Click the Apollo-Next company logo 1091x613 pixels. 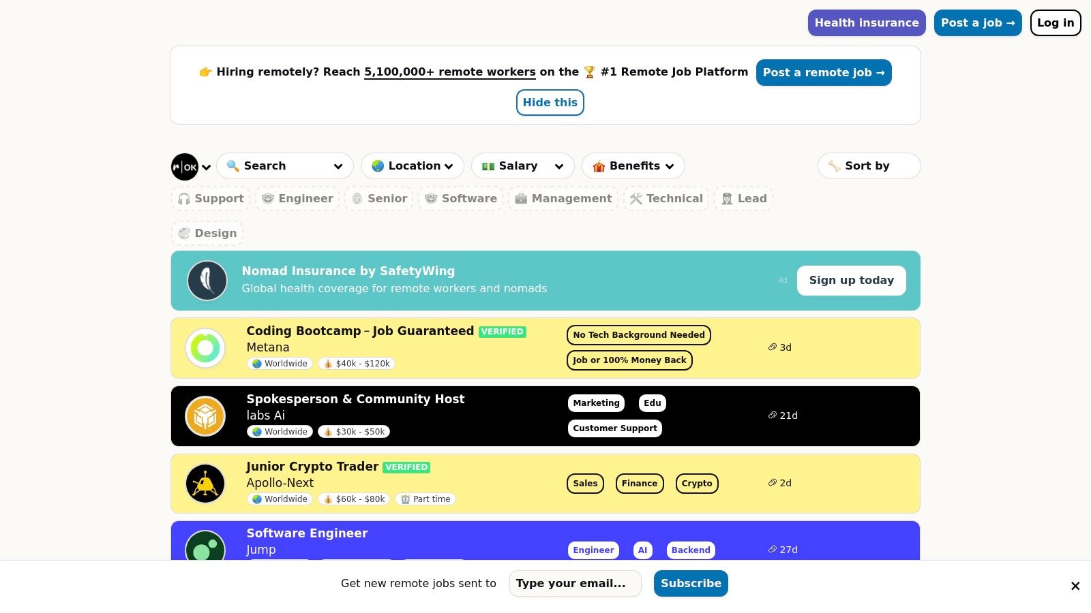click(205, 484)
